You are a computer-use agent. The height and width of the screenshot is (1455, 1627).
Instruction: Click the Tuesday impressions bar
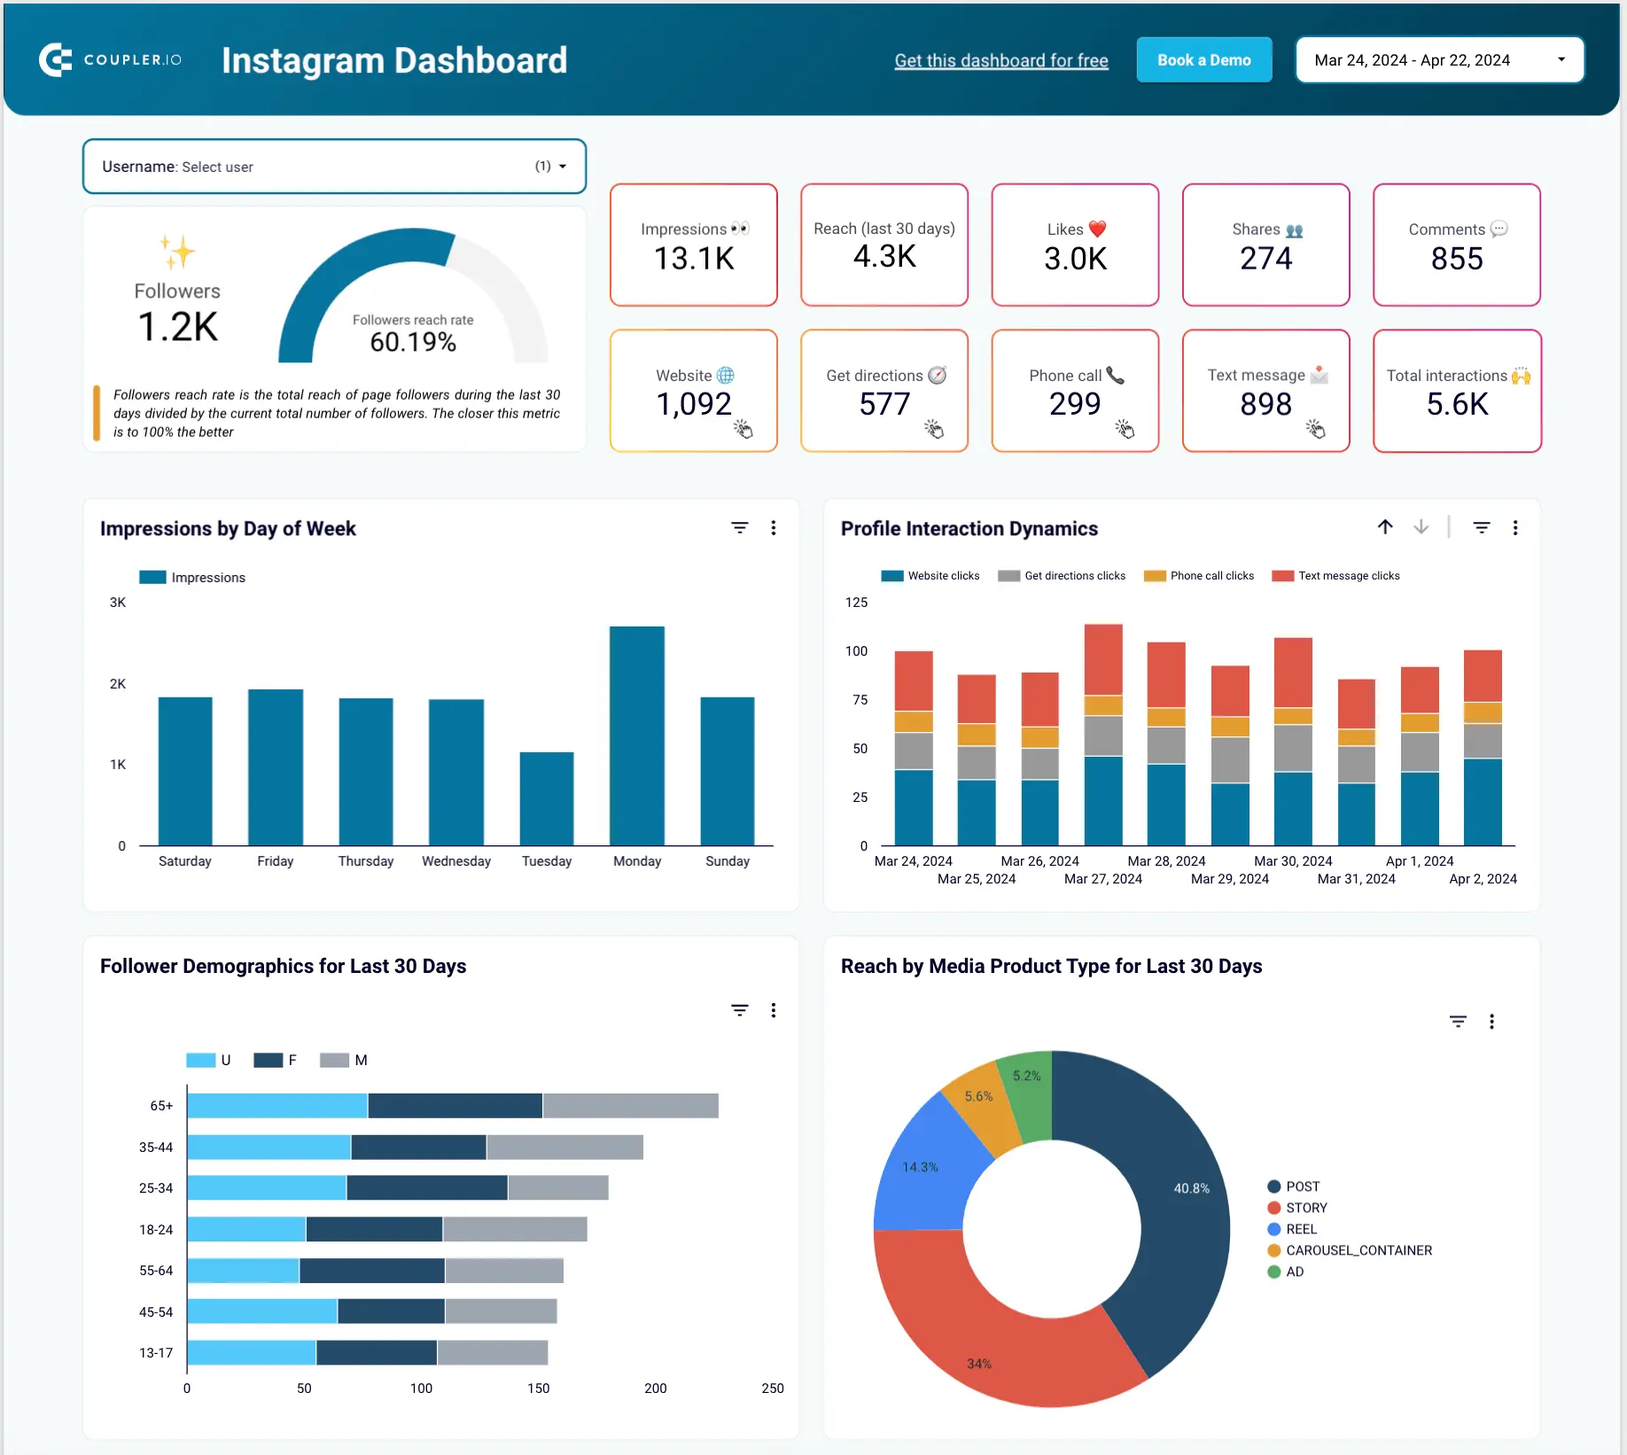click(547, 798)
